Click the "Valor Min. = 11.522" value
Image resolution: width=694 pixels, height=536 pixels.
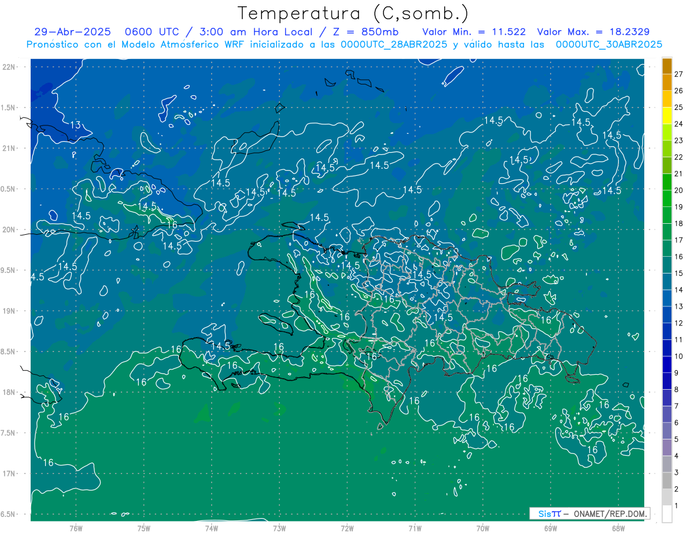pos(474,32)
